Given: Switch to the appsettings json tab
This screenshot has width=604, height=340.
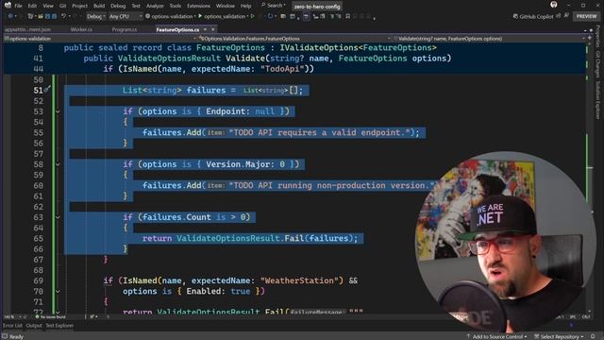Looking at the screenshot, I should pos(27,29).
